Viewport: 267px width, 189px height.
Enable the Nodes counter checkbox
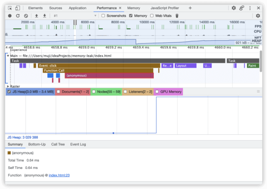click(x=94, y=92)
